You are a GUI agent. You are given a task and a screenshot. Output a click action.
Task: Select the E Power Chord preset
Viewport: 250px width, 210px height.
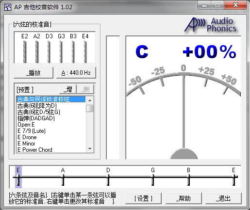(x=51, y=150)
